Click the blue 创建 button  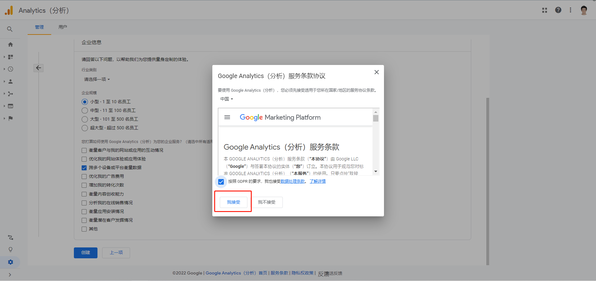point(86,253)
